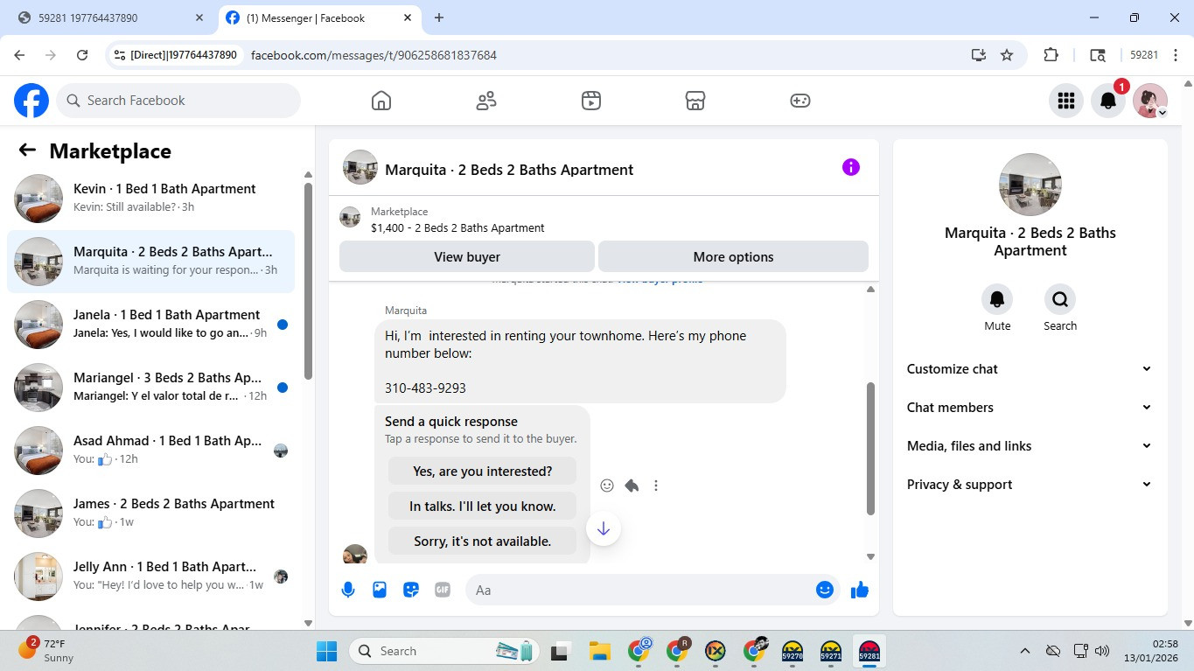1194x671 pixels.
Task: Show hidden system tray icons chevron
Action: click(x=1025, y=652)
